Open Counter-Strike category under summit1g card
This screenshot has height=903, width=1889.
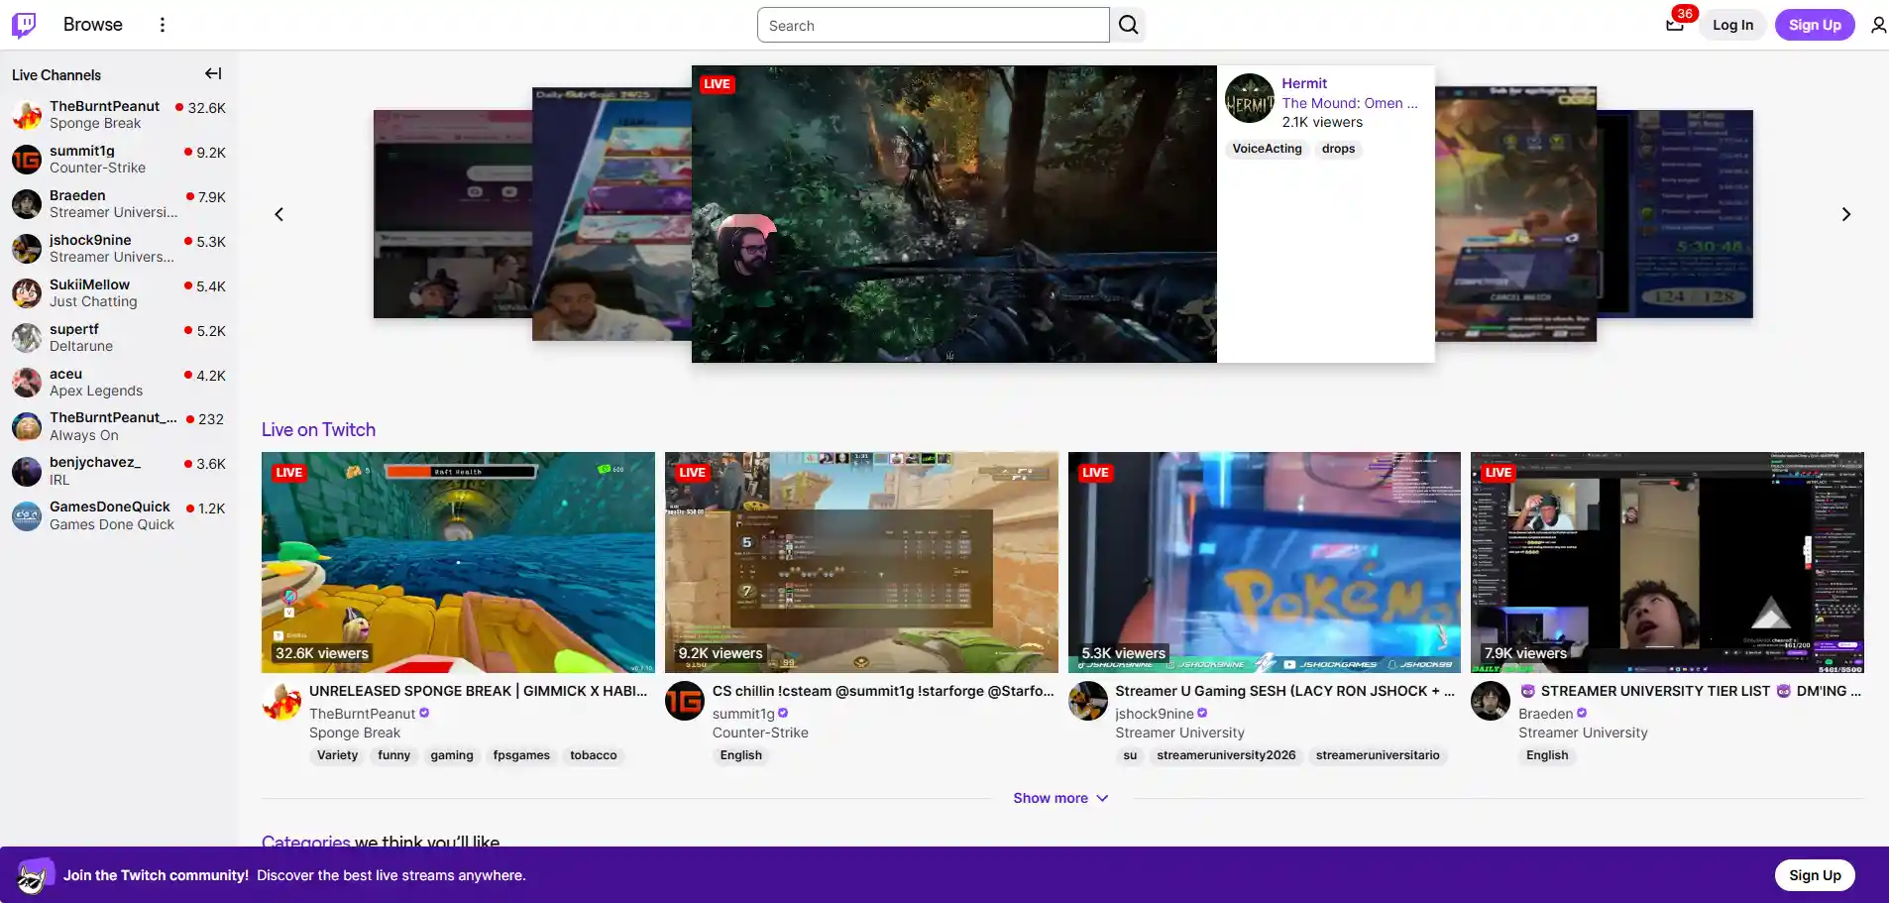point(760,733)
